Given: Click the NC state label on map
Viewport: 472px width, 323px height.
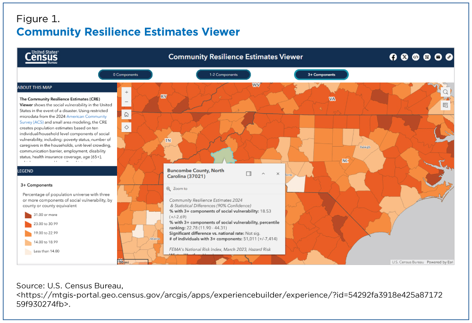Looking at the screenshot, I should coord(346,161).
